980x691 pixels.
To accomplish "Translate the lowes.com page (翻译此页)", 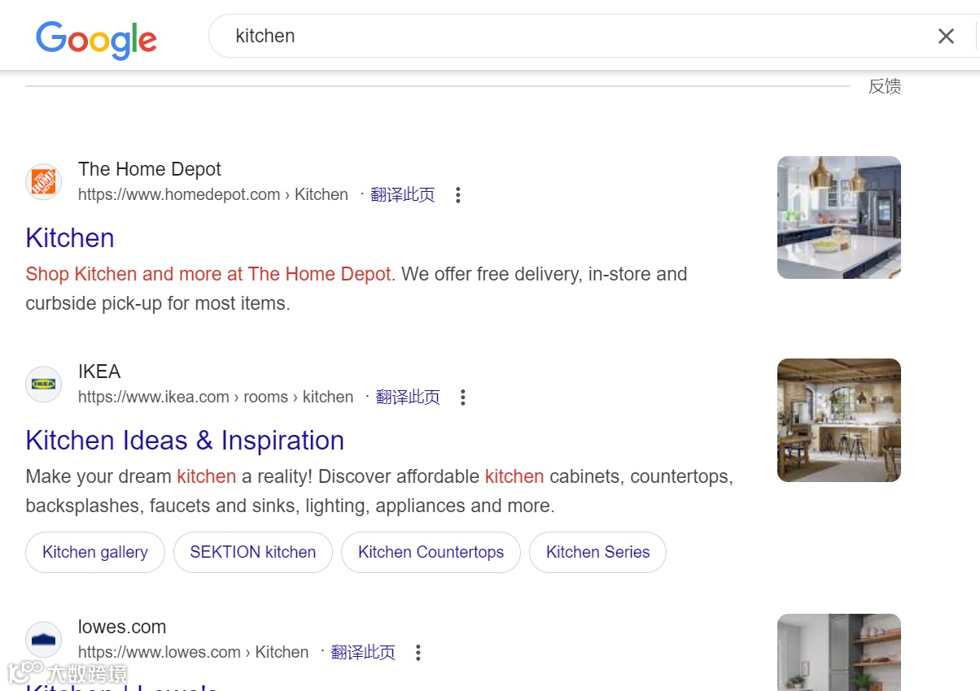I will 363,653.
